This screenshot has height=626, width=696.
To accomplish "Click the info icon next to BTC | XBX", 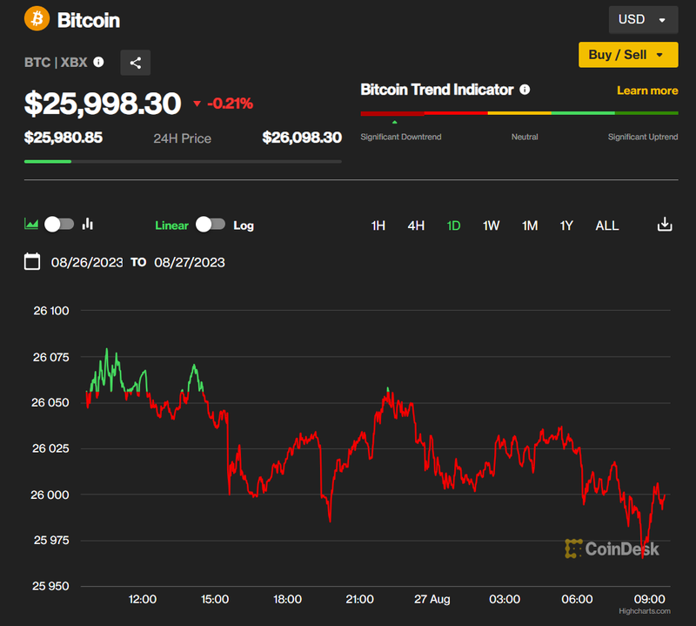I will coord(97,62).
